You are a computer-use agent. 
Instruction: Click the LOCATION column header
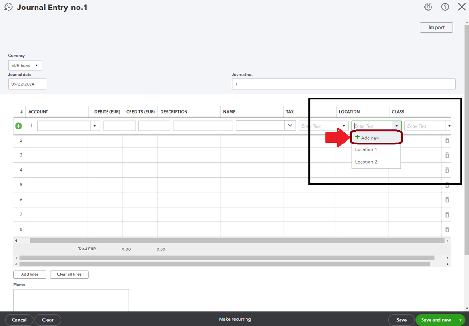[349, 112]
